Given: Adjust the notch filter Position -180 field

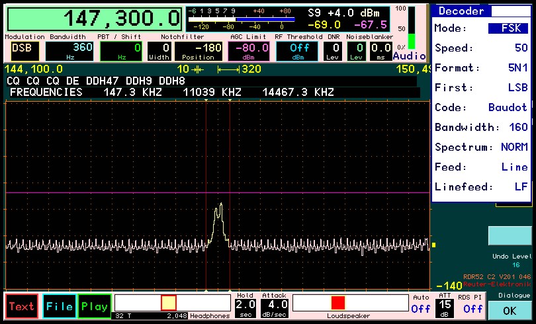Looking at the screenshot, I should pos(199,51).
